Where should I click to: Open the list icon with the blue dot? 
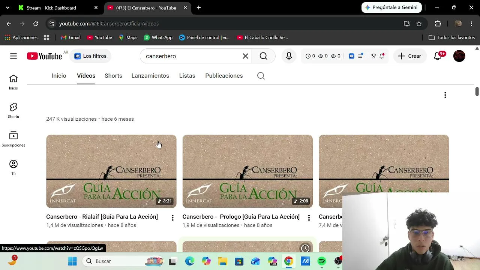coord(360,56)
